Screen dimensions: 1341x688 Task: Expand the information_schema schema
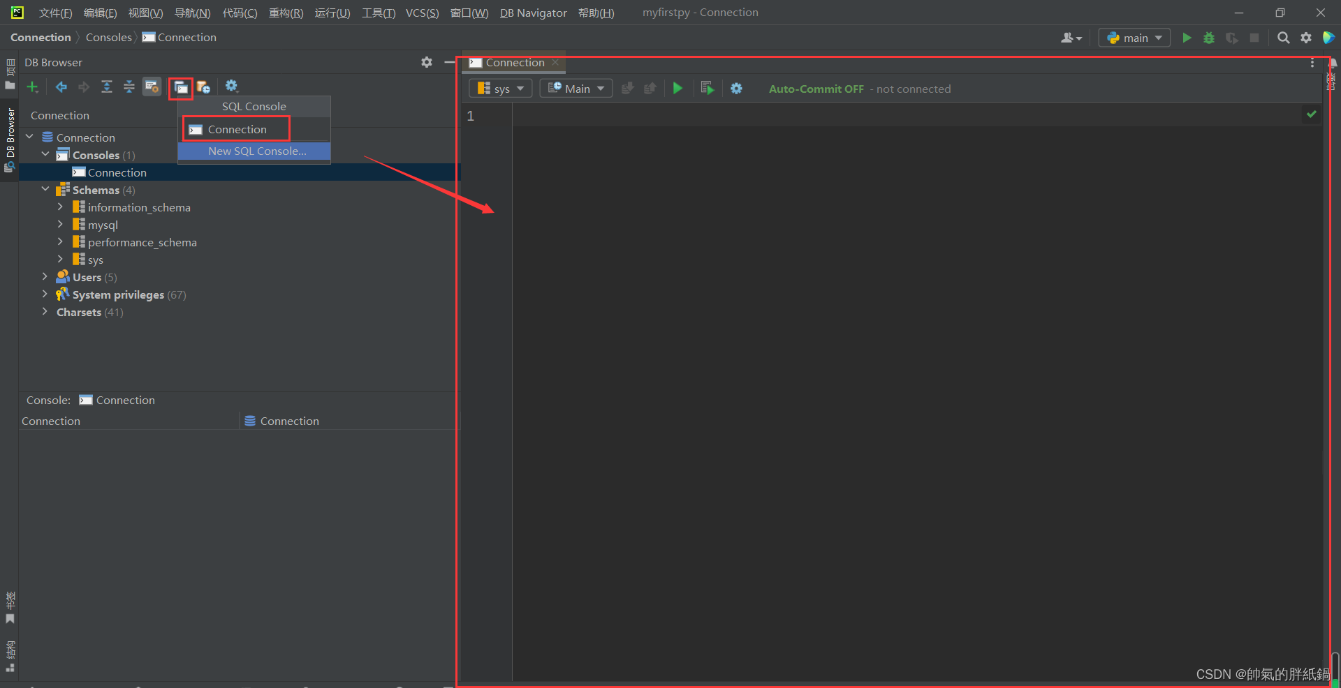[60, 207]
